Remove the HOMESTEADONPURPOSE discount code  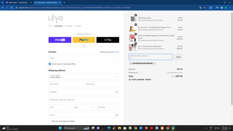154,63
